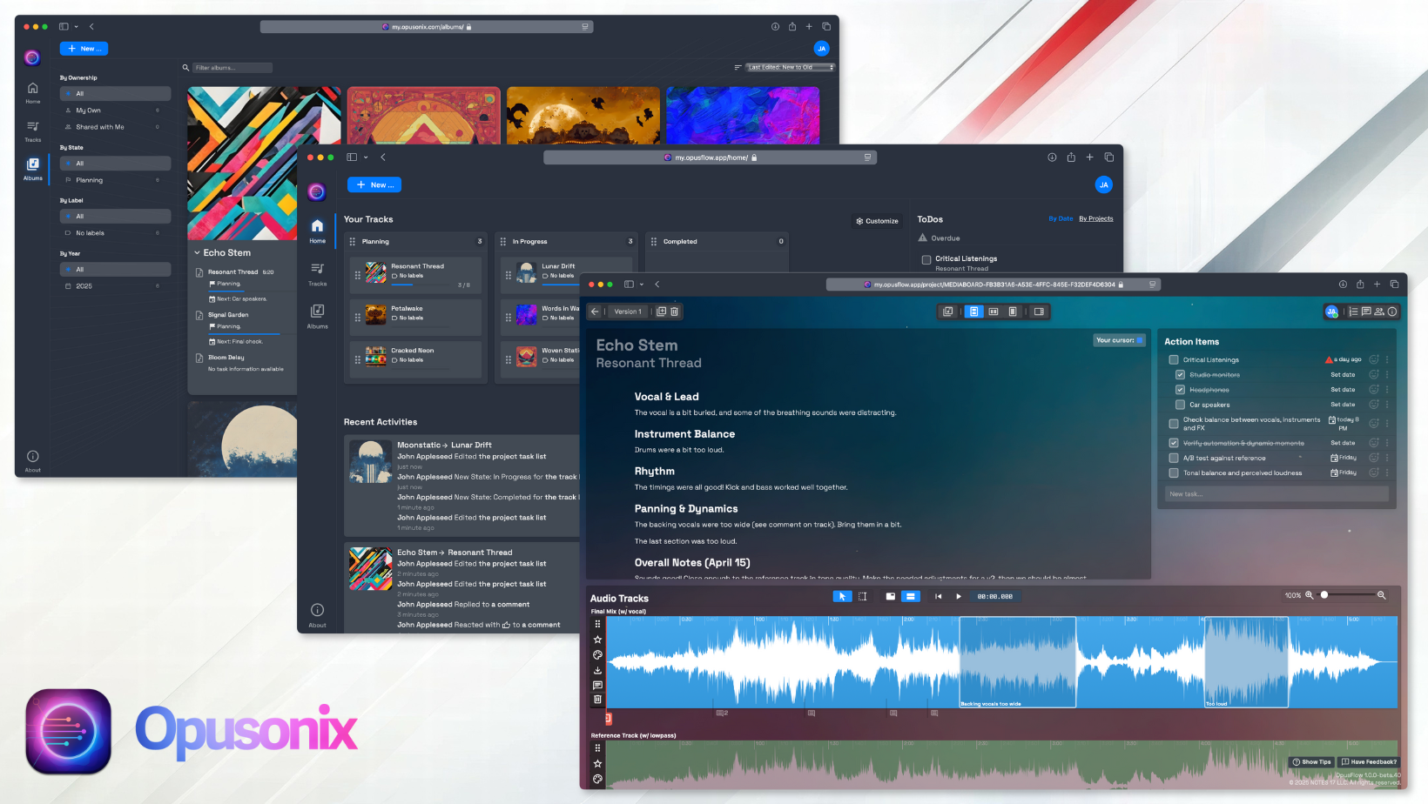1428x804 pixels.
Task: Open more options for A/B test item
Action: point(1387,458)
